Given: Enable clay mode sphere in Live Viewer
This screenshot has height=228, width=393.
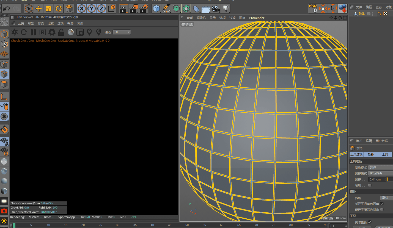Looking at the screenshot, I should (x=71, y=32).
